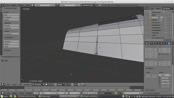
Task: Click the Subdivide button
Action: click(x=11, y=28)
